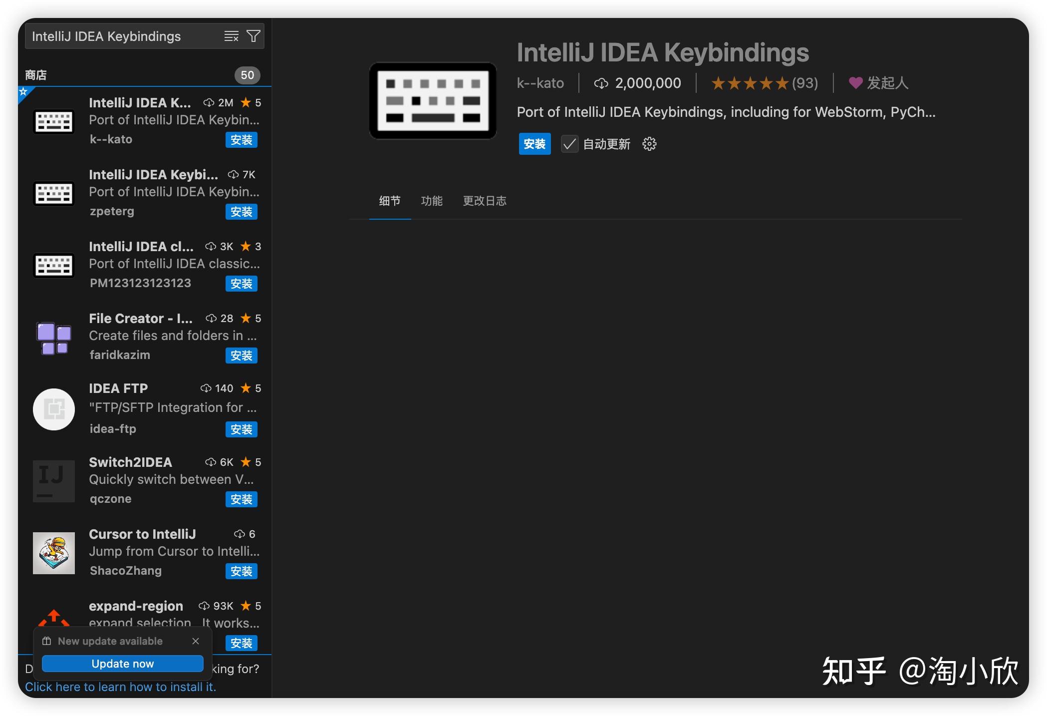Dismiss the New update available notification

coord(196,641)
